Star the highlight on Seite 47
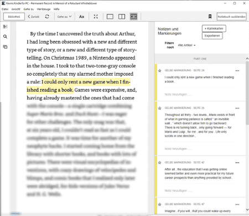The image size is (249, 216). [160, 204]
